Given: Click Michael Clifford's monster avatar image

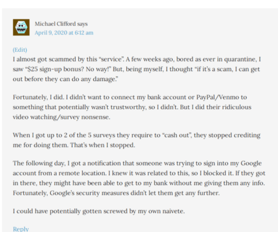Looking at the screenshot, I should pyautogui.click(x=21, y=27).
